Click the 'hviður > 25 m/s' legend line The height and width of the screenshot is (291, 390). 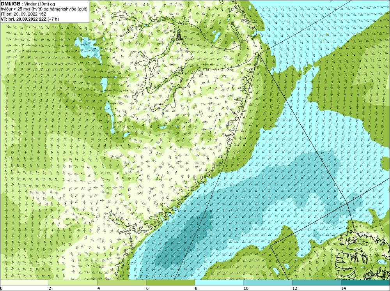44,9
